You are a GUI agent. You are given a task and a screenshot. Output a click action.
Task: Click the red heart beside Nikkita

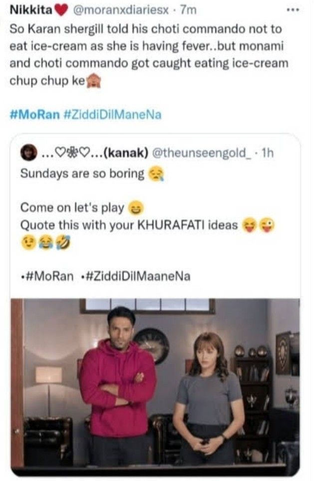point(61,10)
